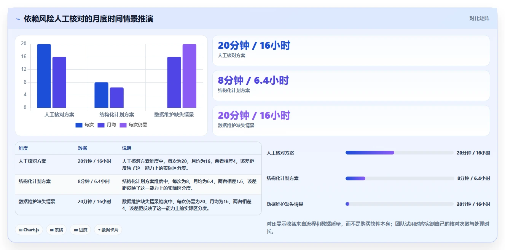
Task: Click the 说明 table column header
Action: point(127,148)
